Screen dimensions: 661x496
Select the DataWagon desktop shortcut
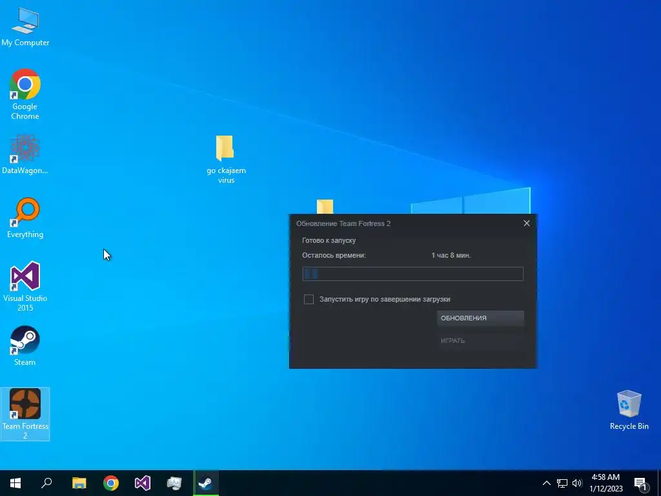(x=25, y=154)
